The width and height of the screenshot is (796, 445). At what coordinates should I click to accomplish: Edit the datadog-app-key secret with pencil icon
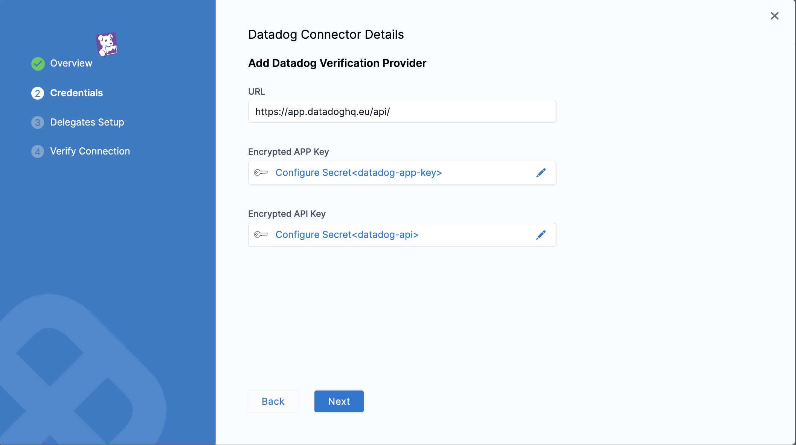(541, 173)
